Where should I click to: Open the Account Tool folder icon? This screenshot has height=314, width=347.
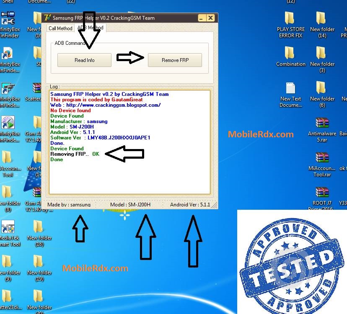click(x=9, y=164)
